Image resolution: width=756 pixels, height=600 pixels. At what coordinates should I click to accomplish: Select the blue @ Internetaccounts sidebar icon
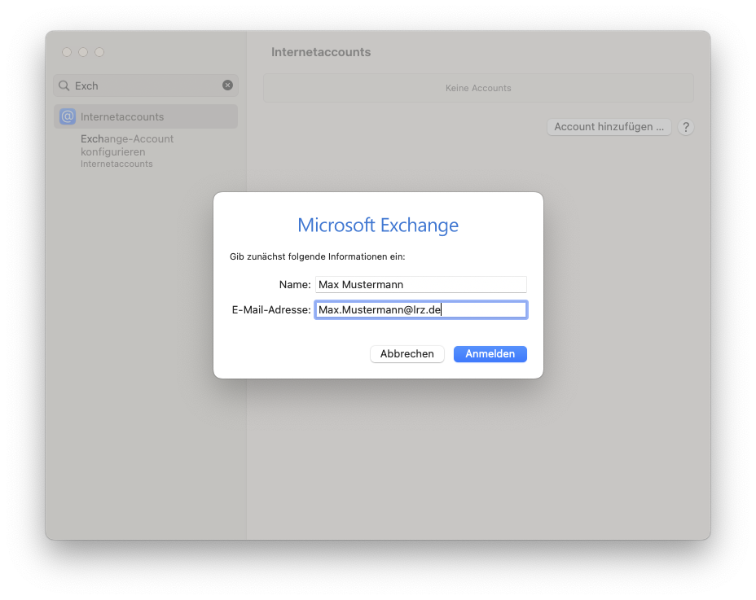tap(68, 116)
